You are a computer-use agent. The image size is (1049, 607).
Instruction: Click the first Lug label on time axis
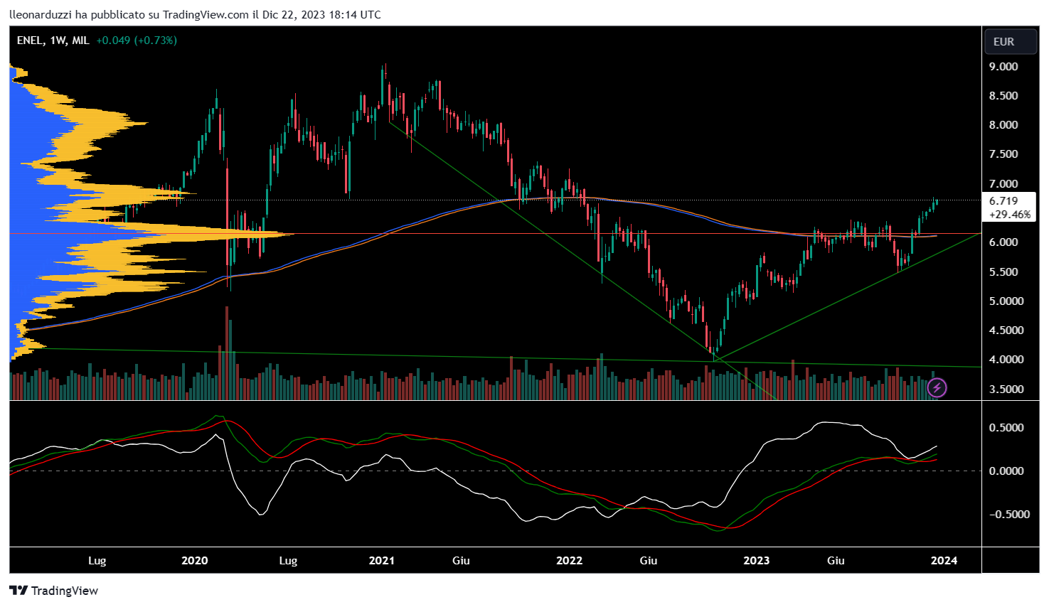97,561
